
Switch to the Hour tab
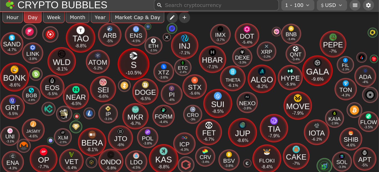tap(12, 17)
